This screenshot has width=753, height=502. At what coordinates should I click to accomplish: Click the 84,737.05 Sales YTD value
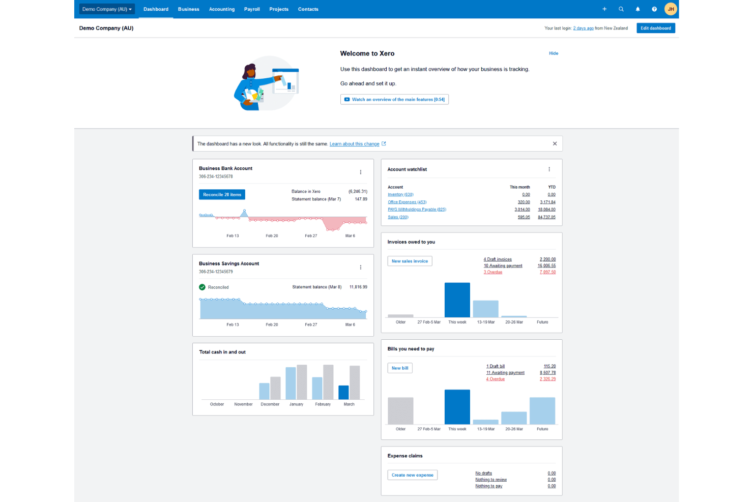tap(546, 217)
